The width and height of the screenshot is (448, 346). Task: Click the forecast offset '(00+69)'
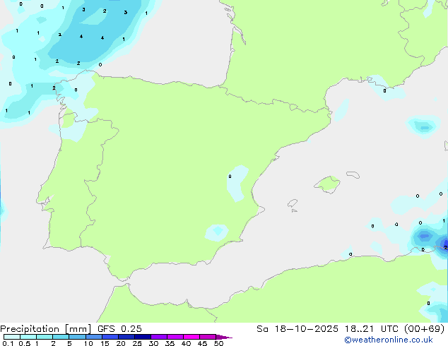[425, 329]
